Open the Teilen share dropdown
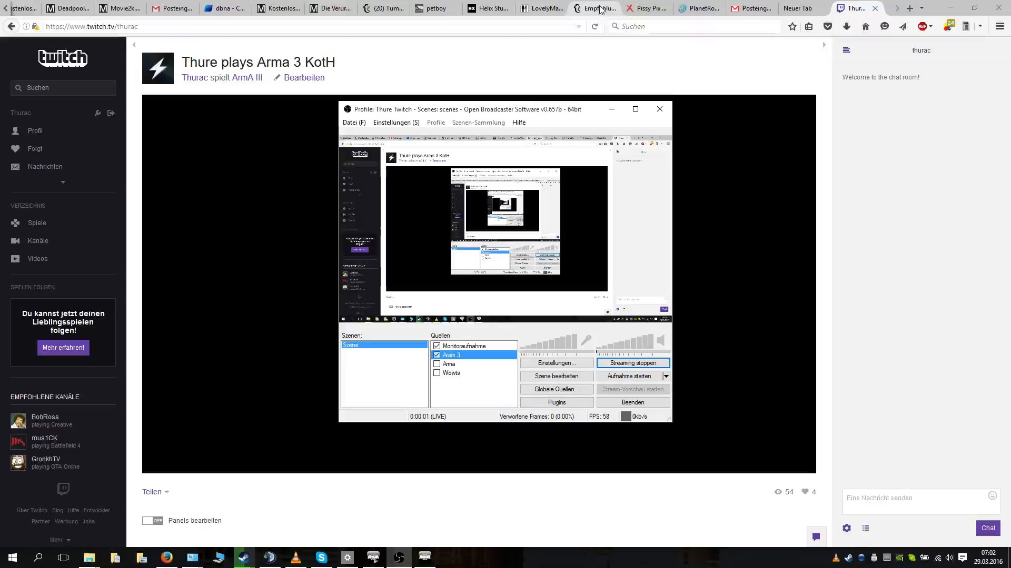This screenshot has height=568, width=1011. pos(155,492)
